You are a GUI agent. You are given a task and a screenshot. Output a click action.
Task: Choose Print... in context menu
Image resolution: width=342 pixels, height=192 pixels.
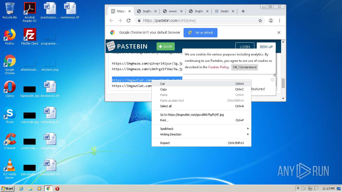click(201, 120)
